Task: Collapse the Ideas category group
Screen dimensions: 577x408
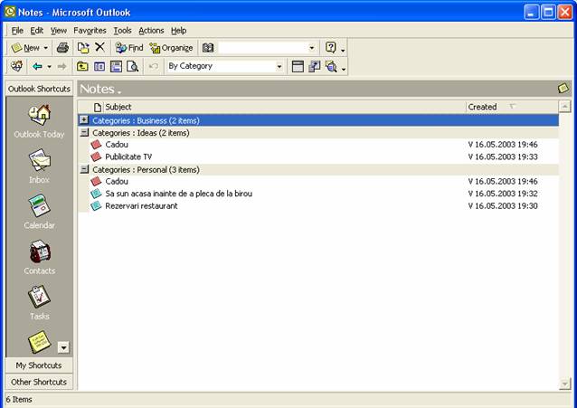Action: coord(84,132)
